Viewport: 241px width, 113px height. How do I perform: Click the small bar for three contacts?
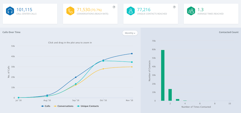(x=177, y=100)
